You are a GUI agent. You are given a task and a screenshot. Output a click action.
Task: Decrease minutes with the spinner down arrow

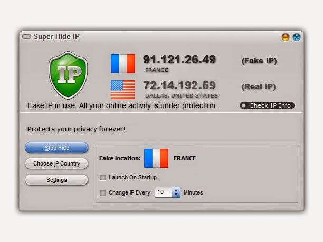(x=176, y=195)
